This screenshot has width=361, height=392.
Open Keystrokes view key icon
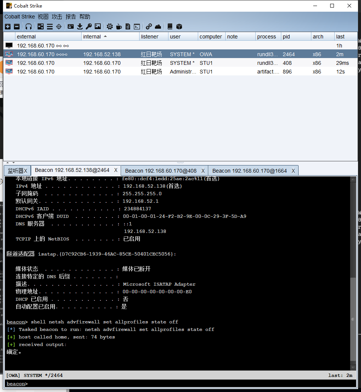pos(89,26)
